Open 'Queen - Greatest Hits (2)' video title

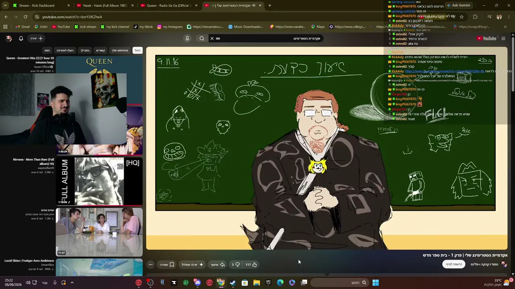pyautogui.click(x=30, y=60)
